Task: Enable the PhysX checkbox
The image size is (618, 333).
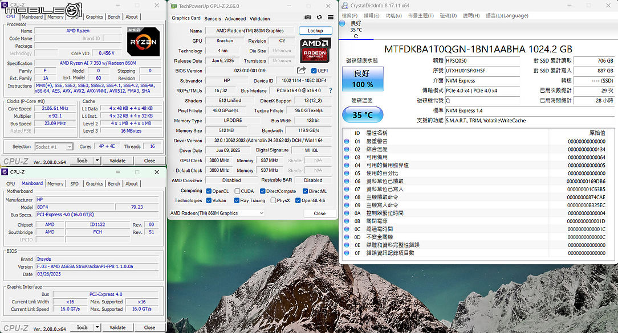Action: click(273, 200)
